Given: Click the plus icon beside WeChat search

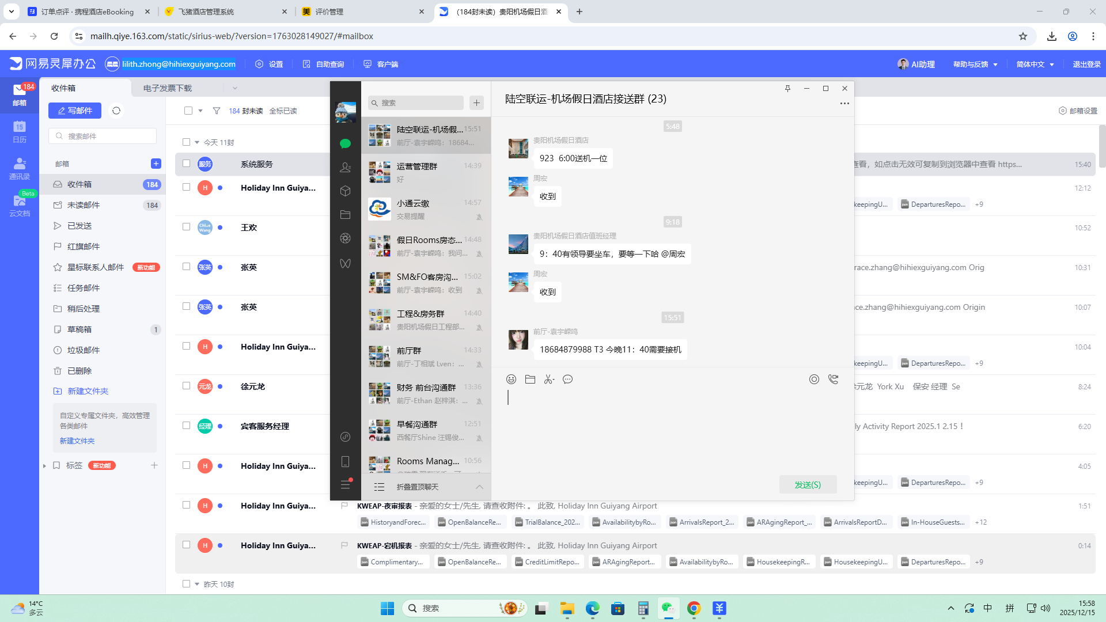Looking at the screenshot, I should (476, 103).
